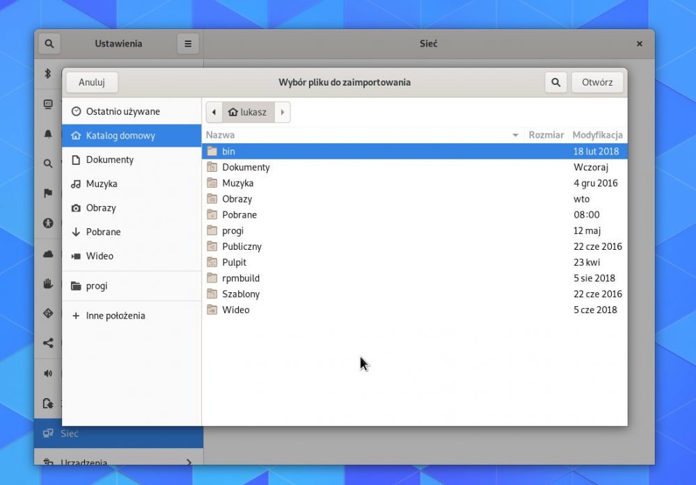Screen dimensions: 696x485
Task: Open Ostatnio używane in the sidebar
Action: (132, 111)
